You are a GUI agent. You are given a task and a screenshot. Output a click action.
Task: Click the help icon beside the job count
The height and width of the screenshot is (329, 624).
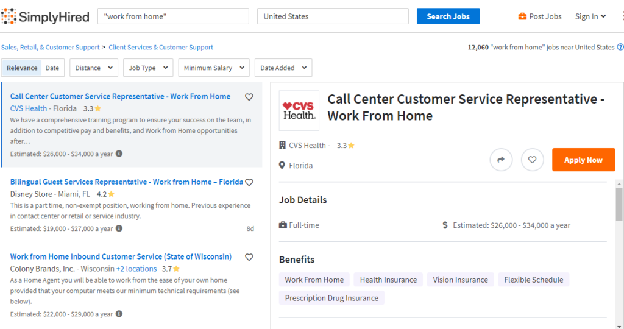pos(620,47)
